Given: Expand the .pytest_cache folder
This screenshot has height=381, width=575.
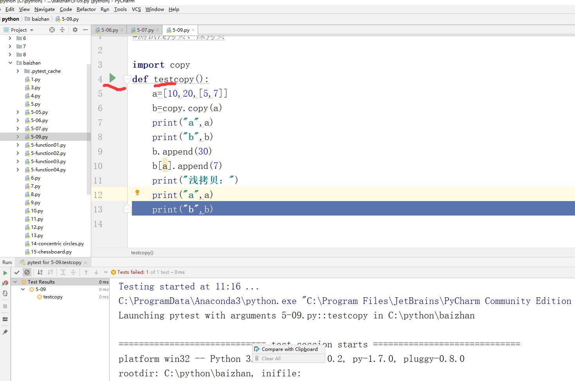Looking at the screenshot, I should click(18, 71).
